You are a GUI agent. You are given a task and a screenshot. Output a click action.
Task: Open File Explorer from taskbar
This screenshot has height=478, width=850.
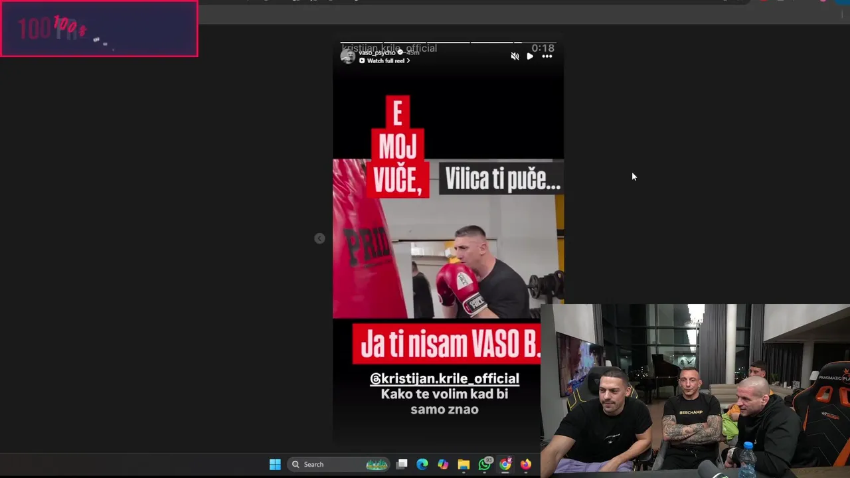click(464, 464)
